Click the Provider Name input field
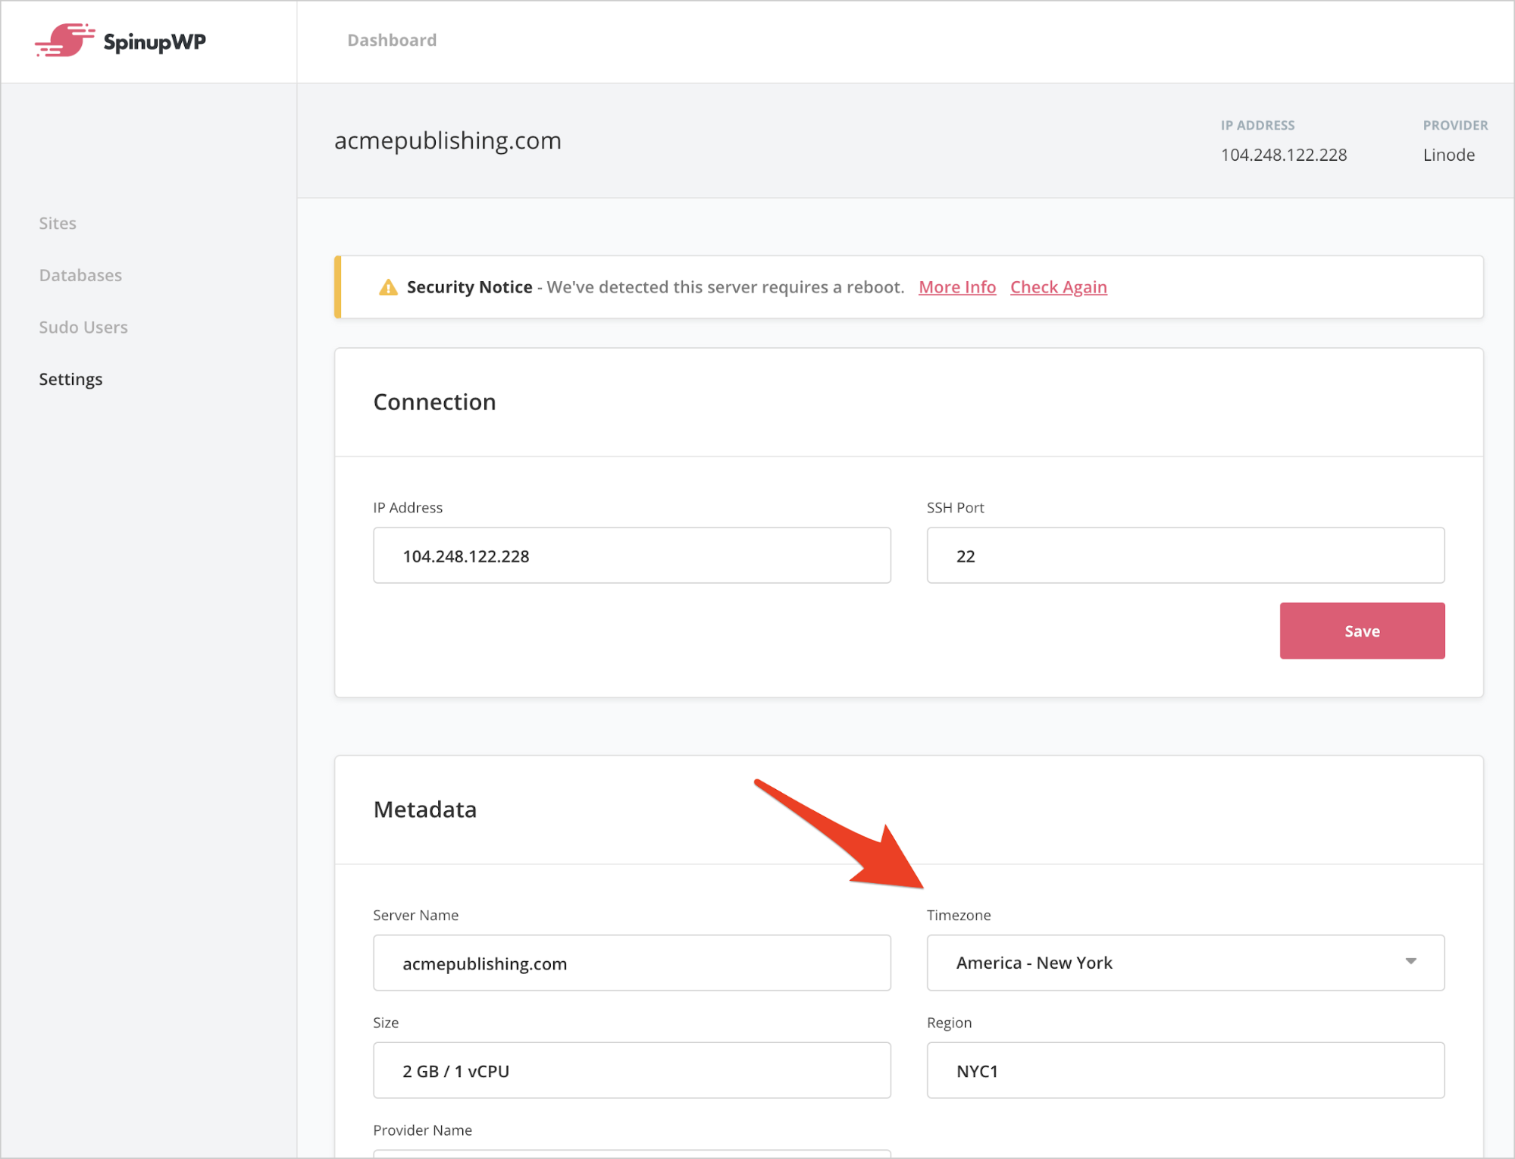Screen dimensions: 1515x1159 (631, 1154)
